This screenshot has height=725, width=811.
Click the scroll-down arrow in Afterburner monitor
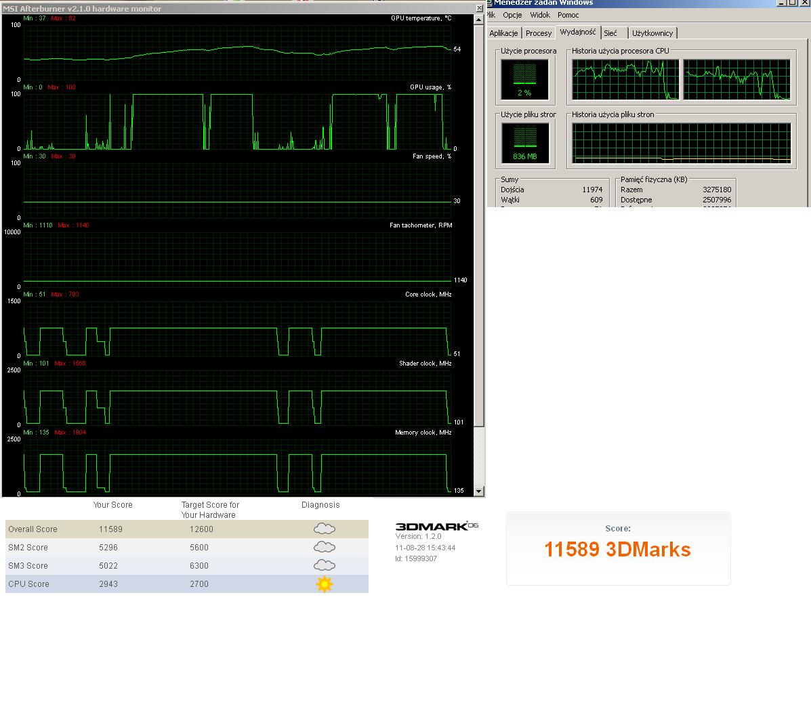(x=479, y=491)
